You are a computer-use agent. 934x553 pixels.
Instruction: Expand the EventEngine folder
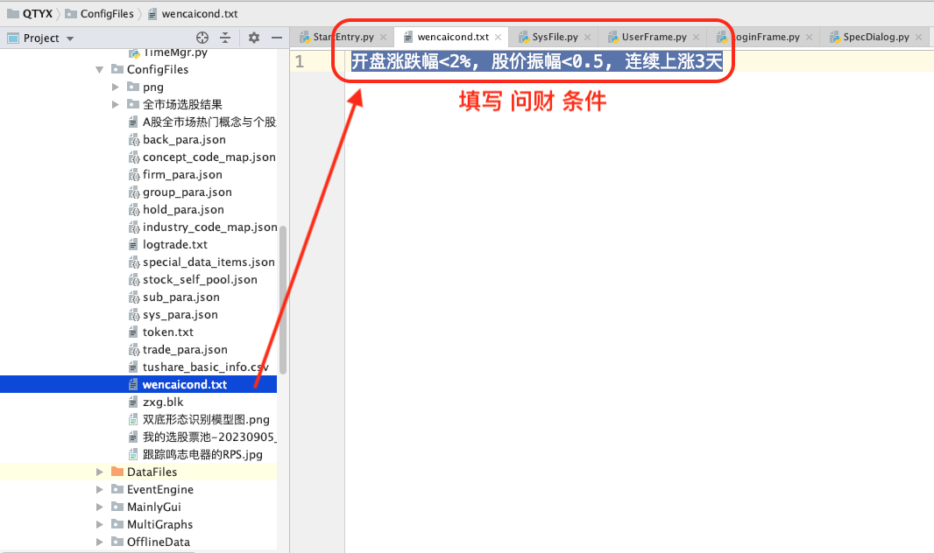[100, 489]
